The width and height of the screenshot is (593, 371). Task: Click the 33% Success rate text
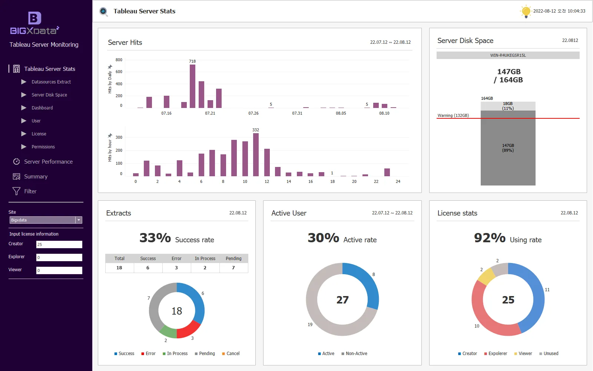(x=177, y=238)
